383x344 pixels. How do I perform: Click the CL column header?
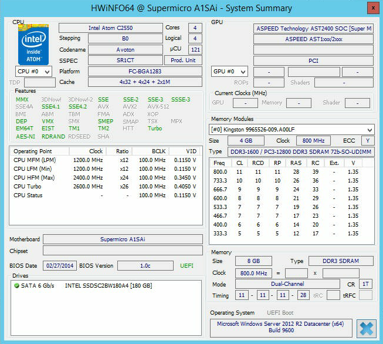pos(239,163)
